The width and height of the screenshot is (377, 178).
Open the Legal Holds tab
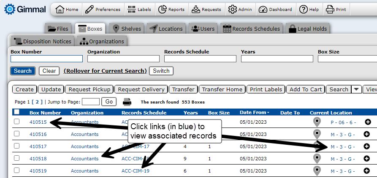tap(307, 29)
